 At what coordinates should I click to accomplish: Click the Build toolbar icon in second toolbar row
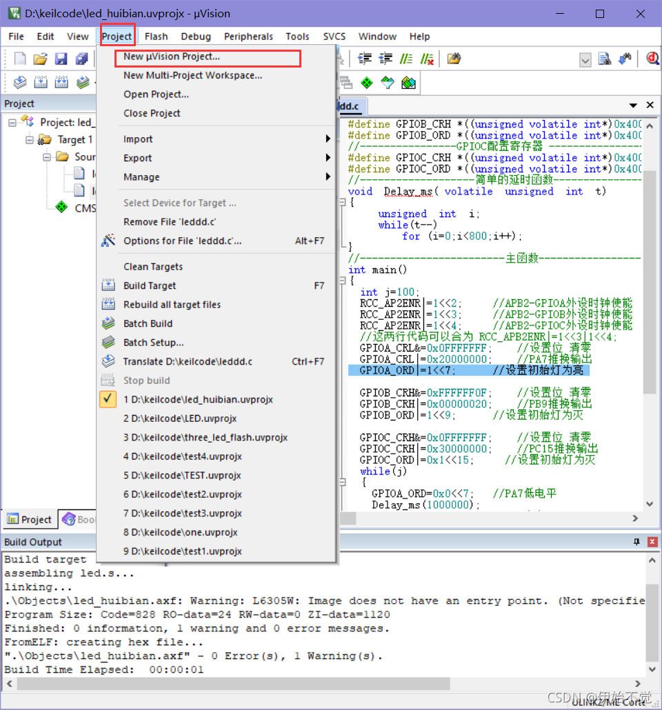coord(41,83)
